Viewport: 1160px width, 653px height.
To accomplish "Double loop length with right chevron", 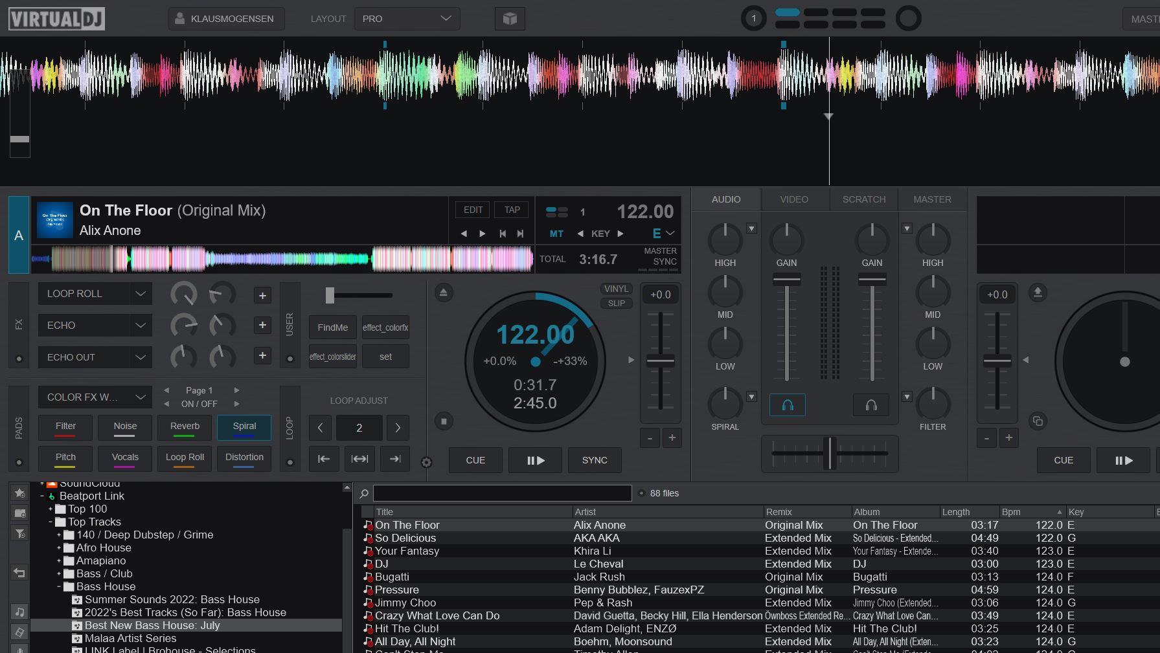I will 398,428.
